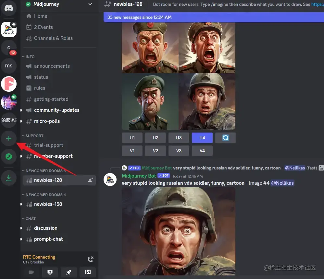Select the newbies-128 channel
Image resolution: width=324 pixels, height=279 pixels.
pyautogui.click(x=59, y=180)
